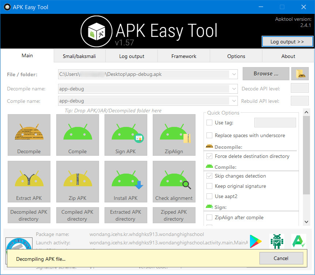
Task: Open the Framework tab
Action: [184, 56]
